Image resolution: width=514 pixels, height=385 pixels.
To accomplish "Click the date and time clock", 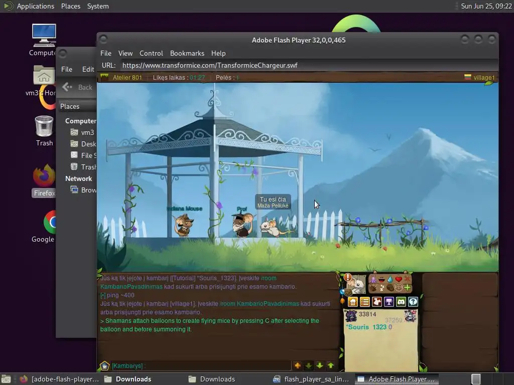I will (x=486, y=6).
